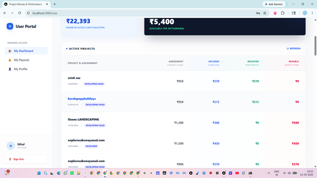Click the My Payouts money bag icon
This screenshot has width=317, height=178.
[10, 60]
